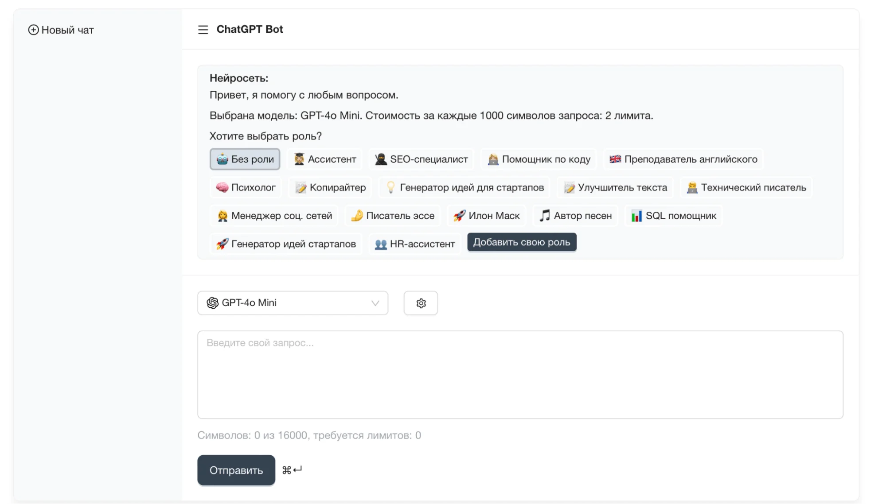
Task: Click the plus icon for new chat
Action: tap(33, 30)
